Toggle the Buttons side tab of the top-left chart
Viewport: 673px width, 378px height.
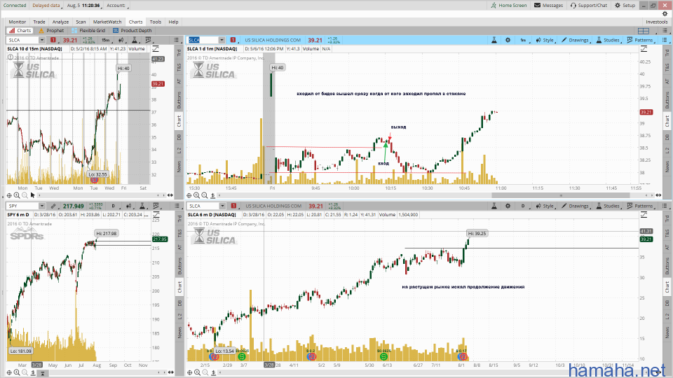tap(179, 100)
